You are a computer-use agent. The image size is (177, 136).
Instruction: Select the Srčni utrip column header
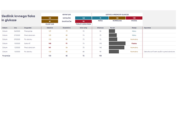coord(84,28)
